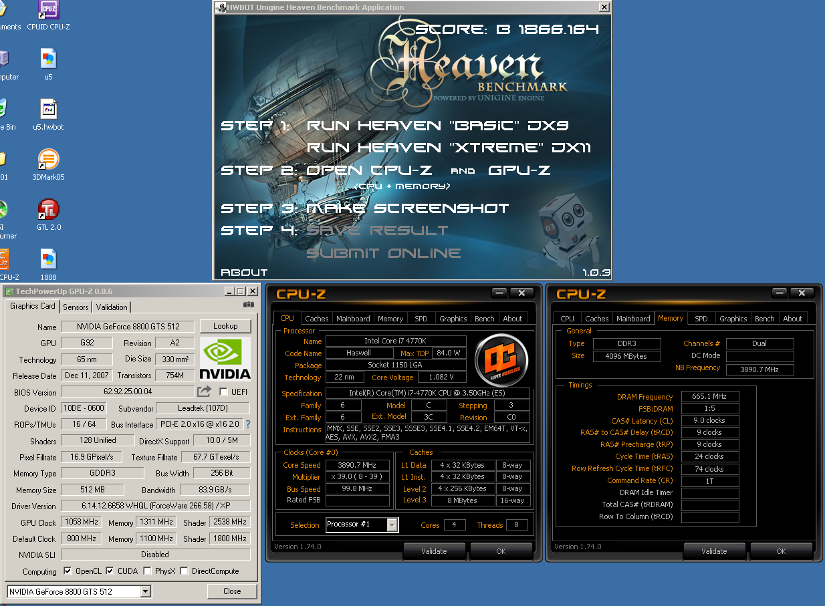
Task: Click the Driver Version field in GPU-Z
Action: click(155, 506)
